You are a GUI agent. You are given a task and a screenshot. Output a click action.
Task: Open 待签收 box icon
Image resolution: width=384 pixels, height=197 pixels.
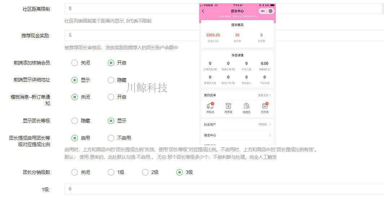(228, 106)
